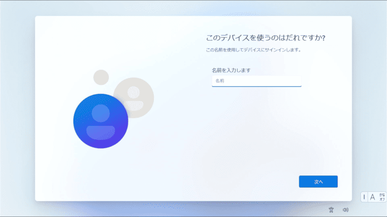Image resolution: width=387 pixels, height=217 pixels.
Task: Click the 次へ button
Action: [x=318, y=182]
